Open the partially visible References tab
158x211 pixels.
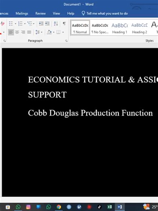click(4, 13)
